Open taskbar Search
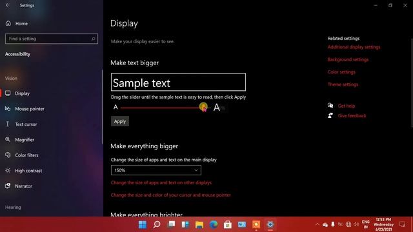 click(157, 224)
